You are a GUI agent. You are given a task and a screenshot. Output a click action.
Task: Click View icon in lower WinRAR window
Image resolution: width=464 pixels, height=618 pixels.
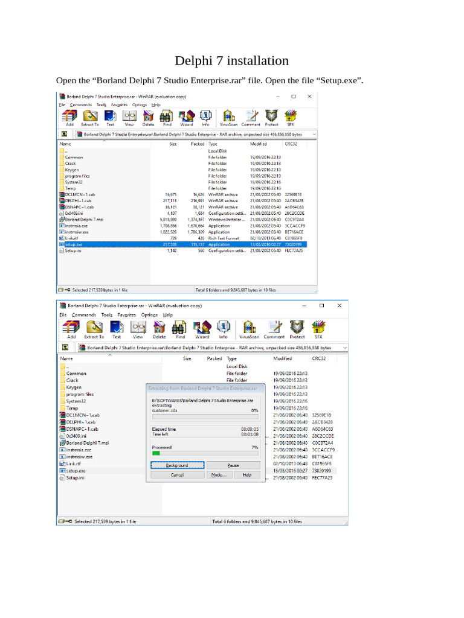tap(138, 330)
